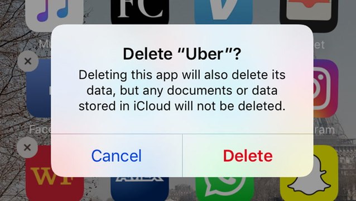
Task: Tap the x badge on Wells Fargo icon
Action: point(27,147)
